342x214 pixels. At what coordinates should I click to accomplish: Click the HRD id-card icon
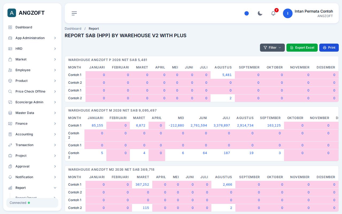point(10,49)
